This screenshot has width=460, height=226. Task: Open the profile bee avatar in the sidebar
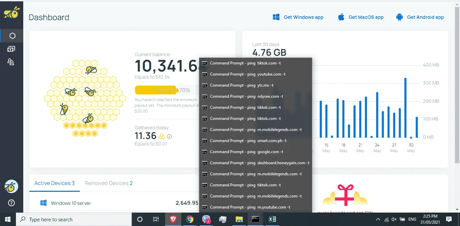11,186
